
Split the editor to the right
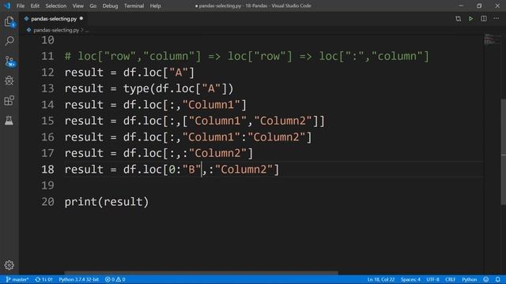pyautogui.click(x=483, y=19)
